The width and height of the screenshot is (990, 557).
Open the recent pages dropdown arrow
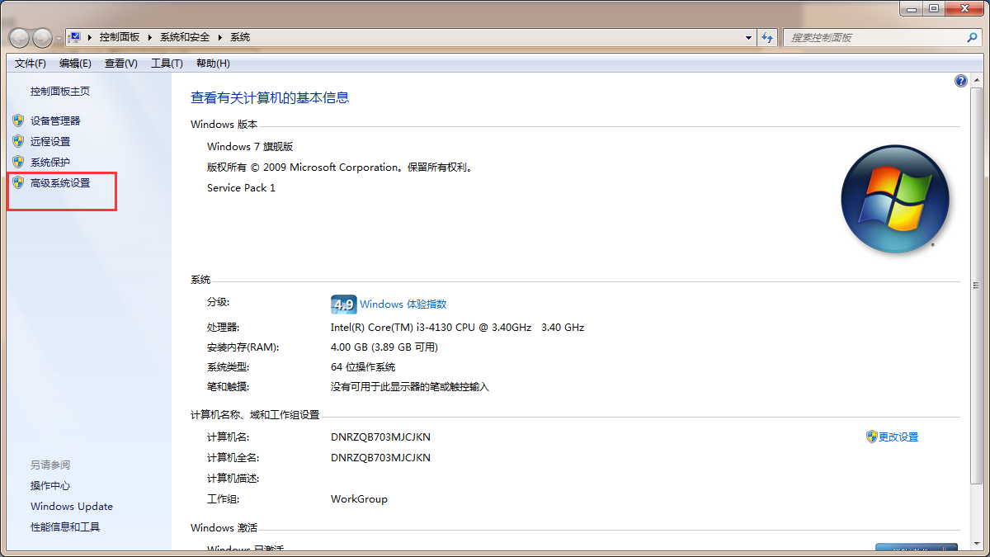tap(58, 38)
